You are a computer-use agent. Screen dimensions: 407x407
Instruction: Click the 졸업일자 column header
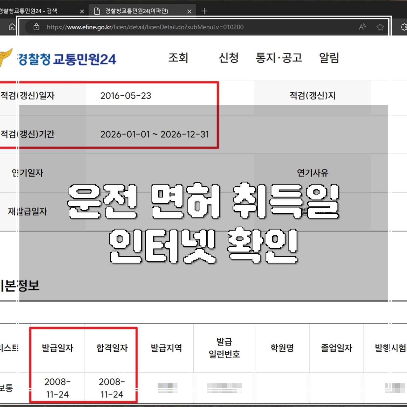coord(336,348)
